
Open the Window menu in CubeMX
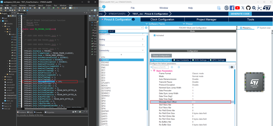(x=164, y=8)
